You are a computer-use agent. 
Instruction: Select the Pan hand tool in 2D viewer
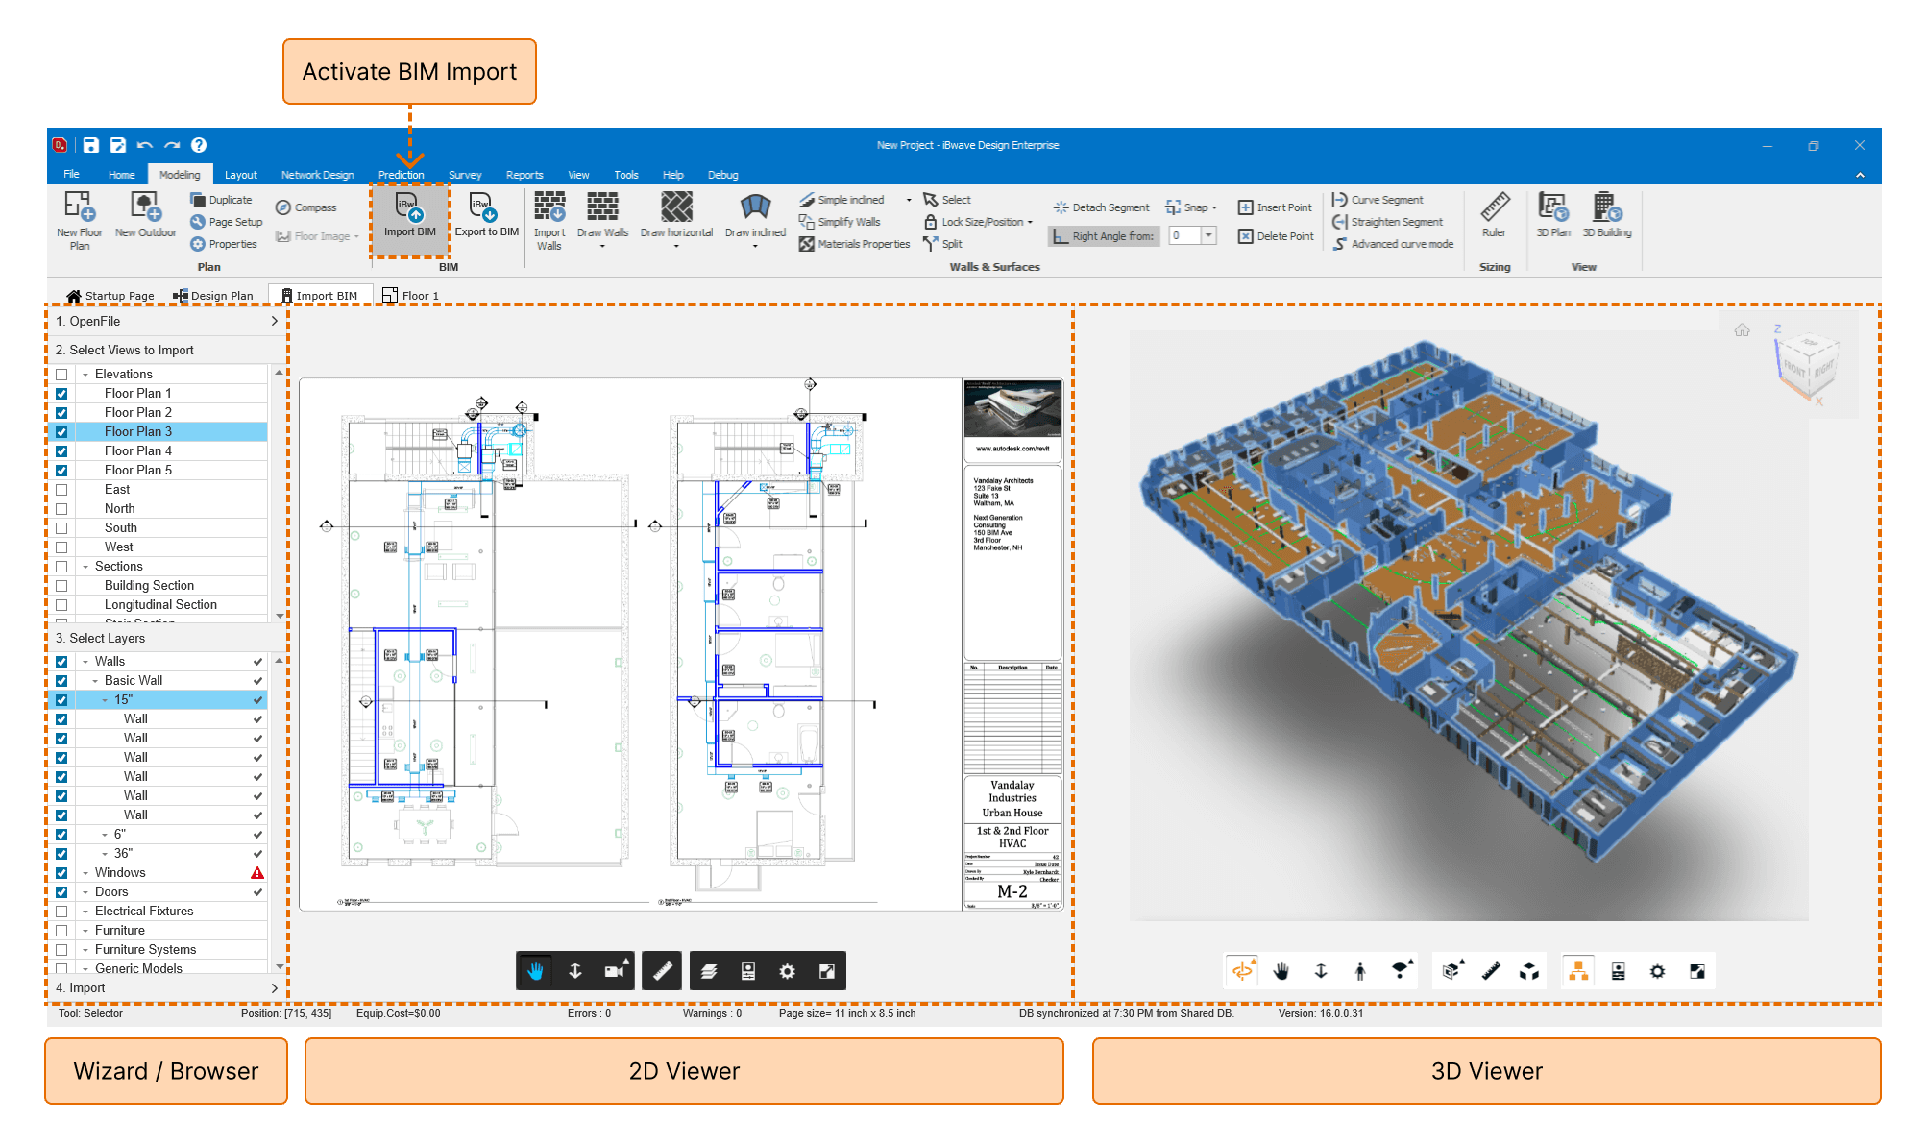click(535, 970)
